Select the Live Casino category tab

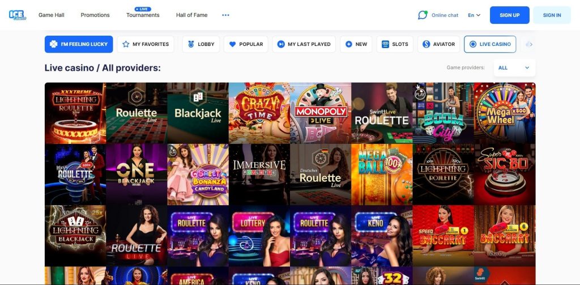(x=489, y=44)
